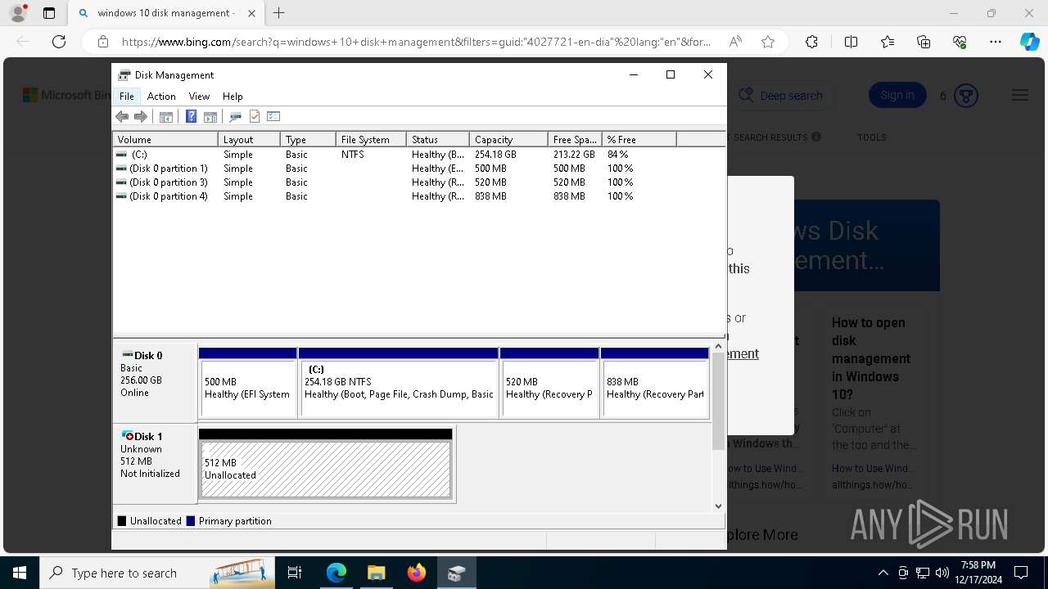
Task: Click the Back arrow in Disk Management toolbar
Action: point(122,117)
